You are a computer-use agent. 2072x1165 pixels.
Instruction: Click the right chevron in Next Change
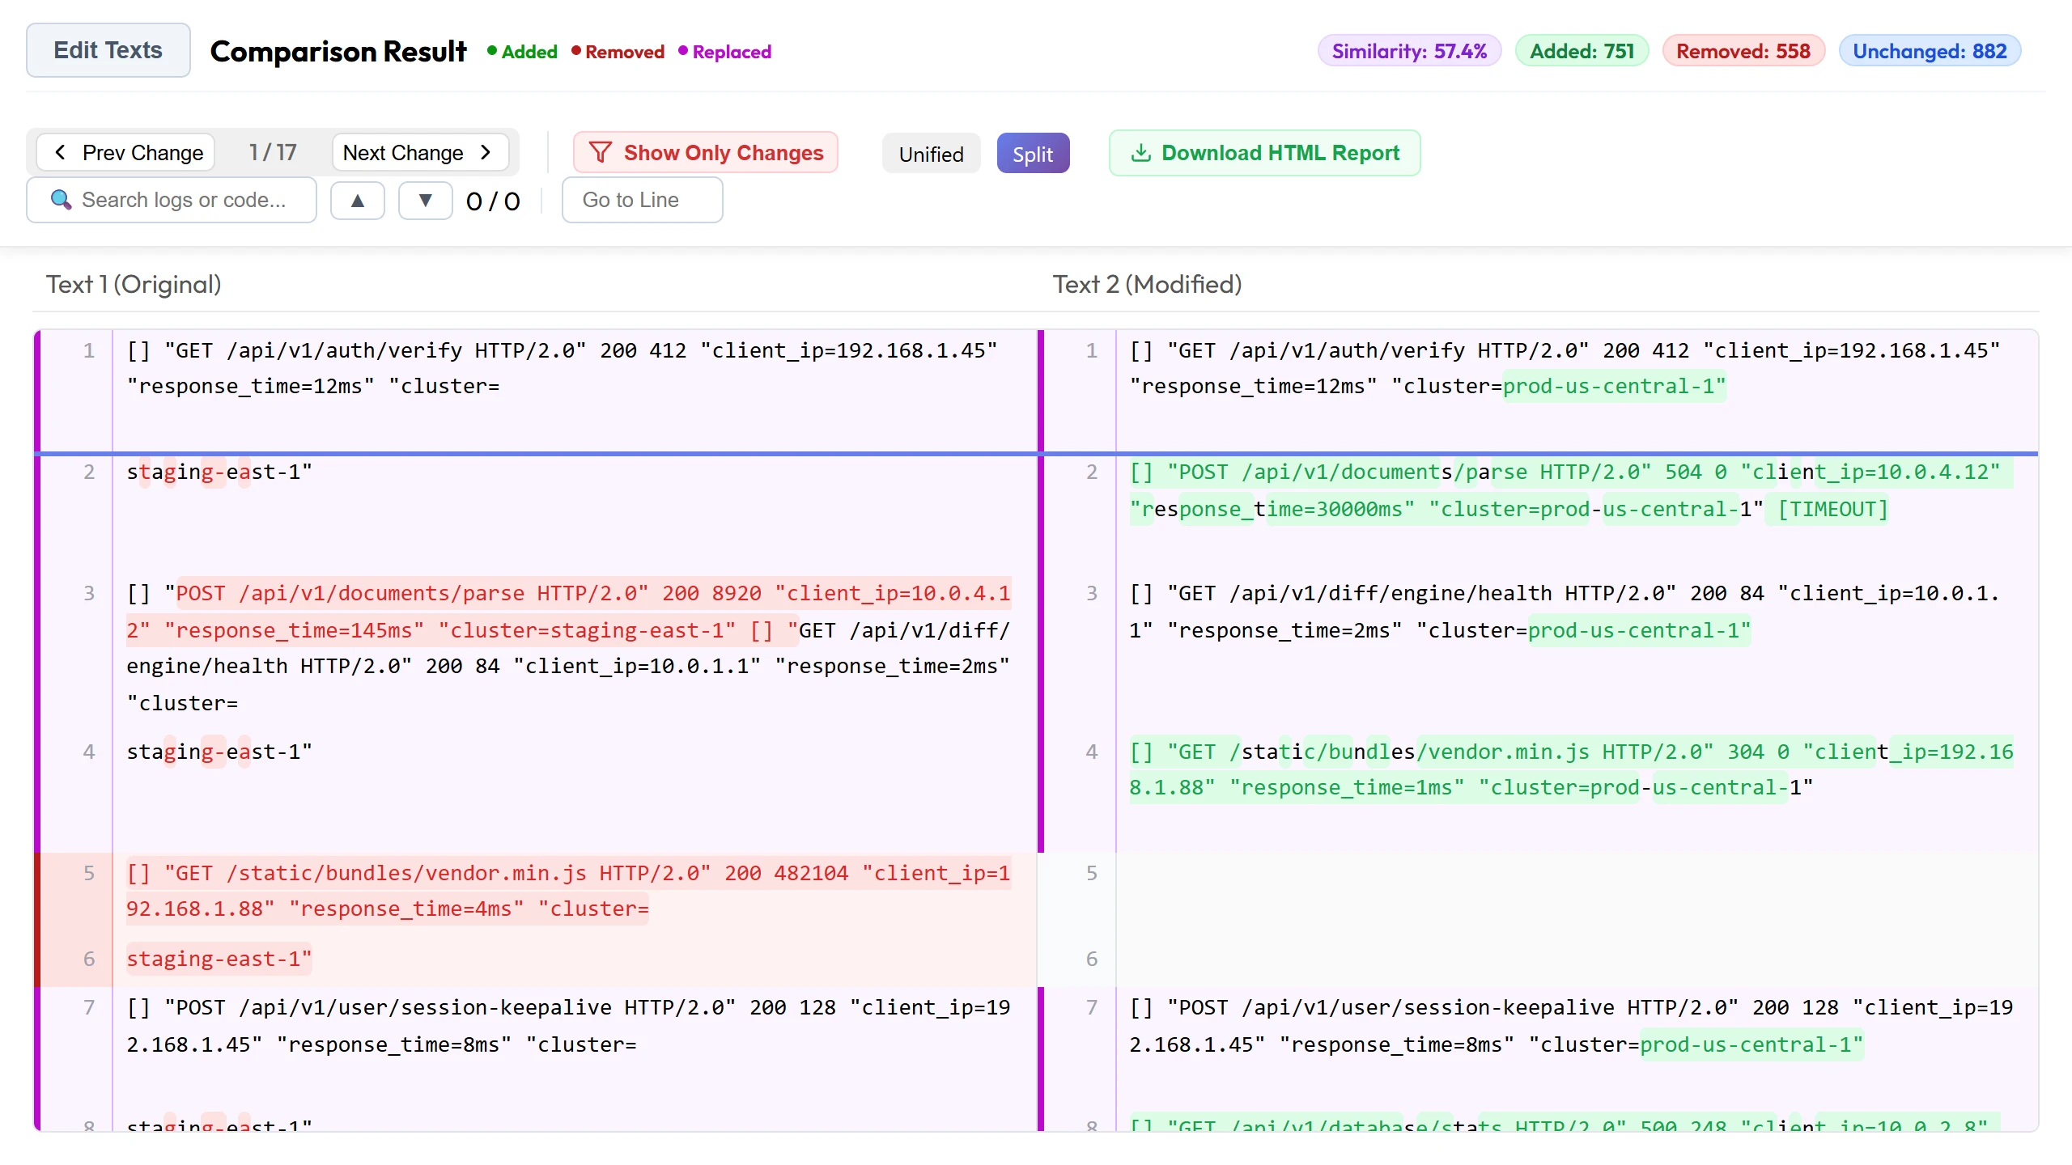(486, 153)
